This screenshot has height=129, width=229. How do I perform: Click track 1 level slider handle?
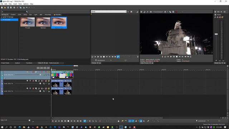(40, 75)
